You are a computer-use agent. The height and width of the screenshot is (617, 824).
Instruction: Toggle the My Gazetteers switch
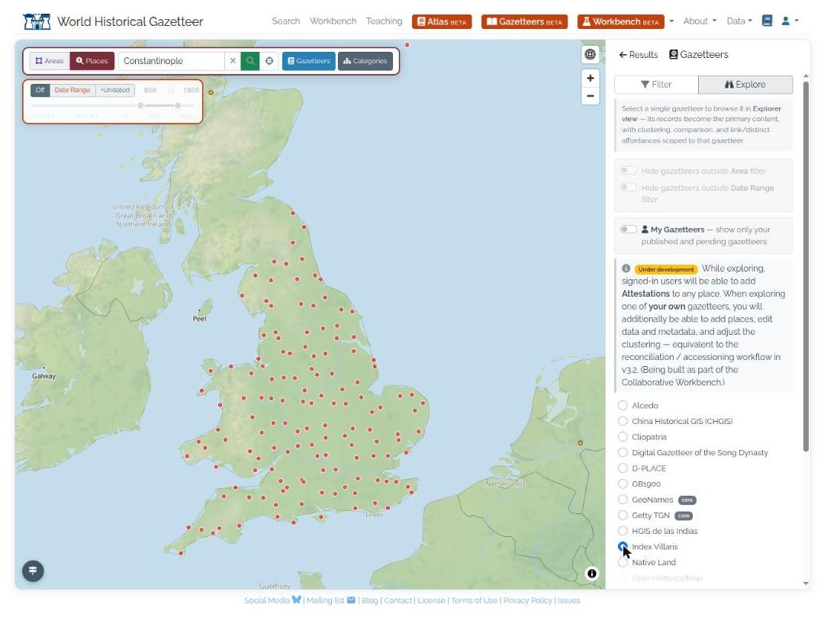pos(629,230)
